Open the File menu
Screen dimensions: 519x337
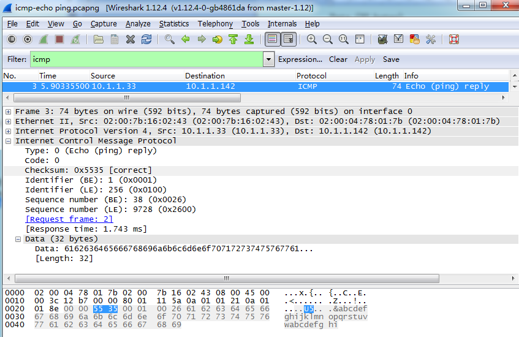[12, 24]
